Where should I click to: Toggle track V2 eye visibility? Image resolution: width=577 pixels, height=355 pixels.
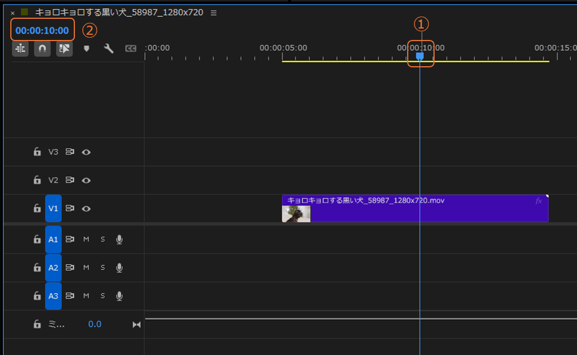tap(86, 180)
